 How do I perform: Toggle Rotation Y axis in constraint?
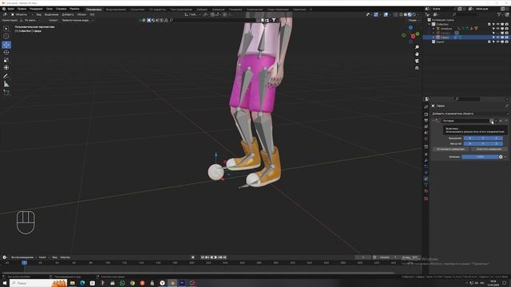pyautogui.click(x=483, y=138)
